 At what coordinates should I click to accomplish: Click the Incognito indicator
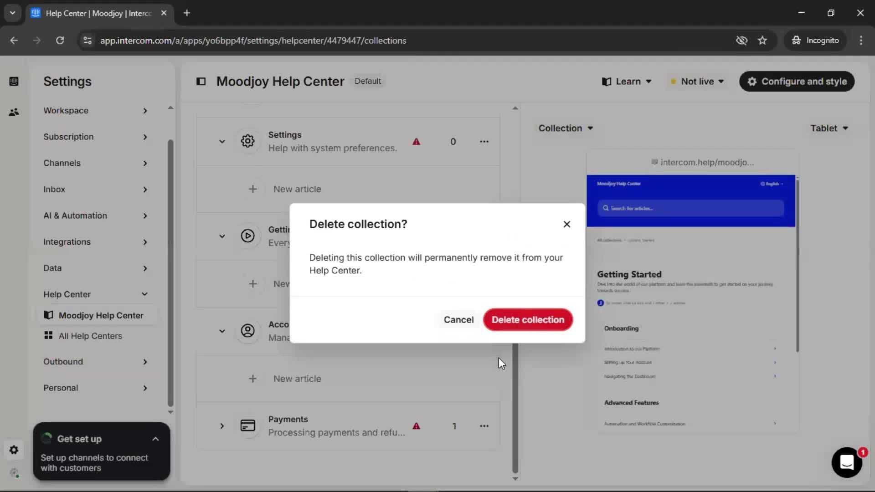pos(815,40)
